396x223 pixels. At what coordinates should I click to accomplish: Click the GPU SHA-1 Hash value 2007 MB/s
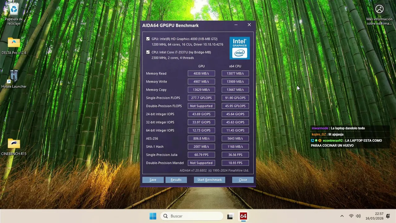point(201,146)
